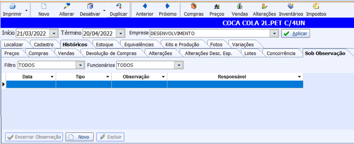Image resolution: width=354 pixels, height=144 pixels.
Task: Click the Duplicar toolbar icon
Action: [118, 6]
